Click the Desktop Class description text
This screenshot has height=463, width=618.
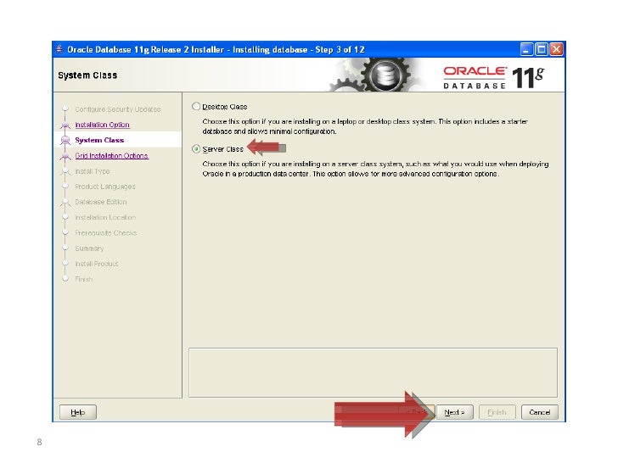click(x=365, y=126)
